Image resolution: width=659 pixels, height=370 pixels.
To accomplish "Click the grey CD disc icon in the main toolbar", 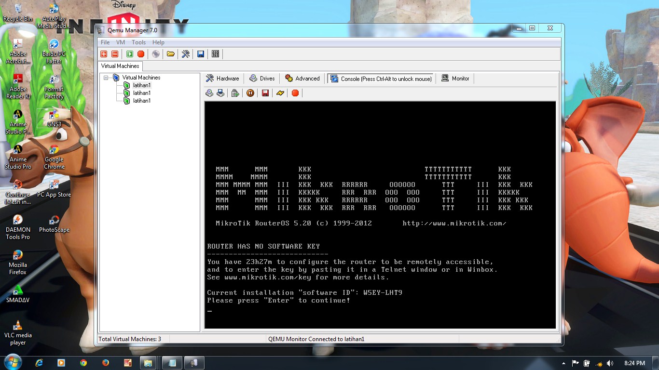I will (x=155, y=54).
